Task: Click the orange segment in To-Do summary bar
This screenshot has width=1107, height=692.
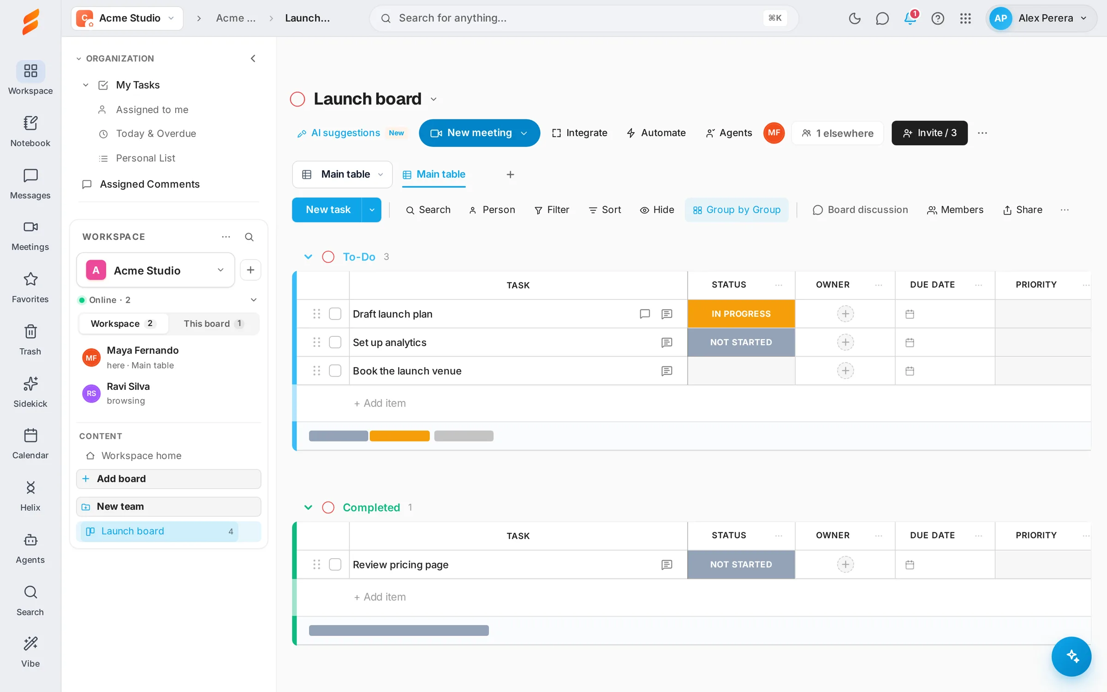Action: [399, 436]
